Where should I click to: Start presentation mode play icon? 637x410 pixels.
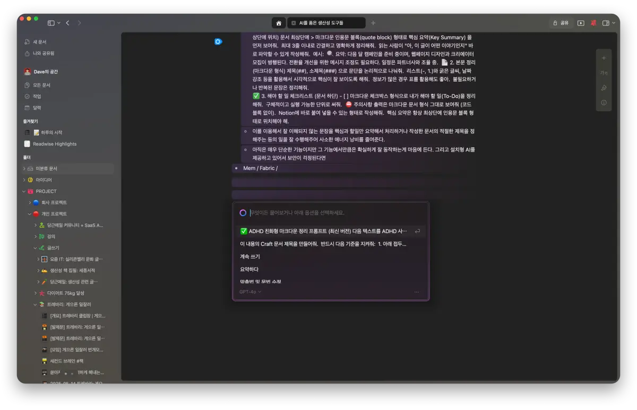pos(581,23)
